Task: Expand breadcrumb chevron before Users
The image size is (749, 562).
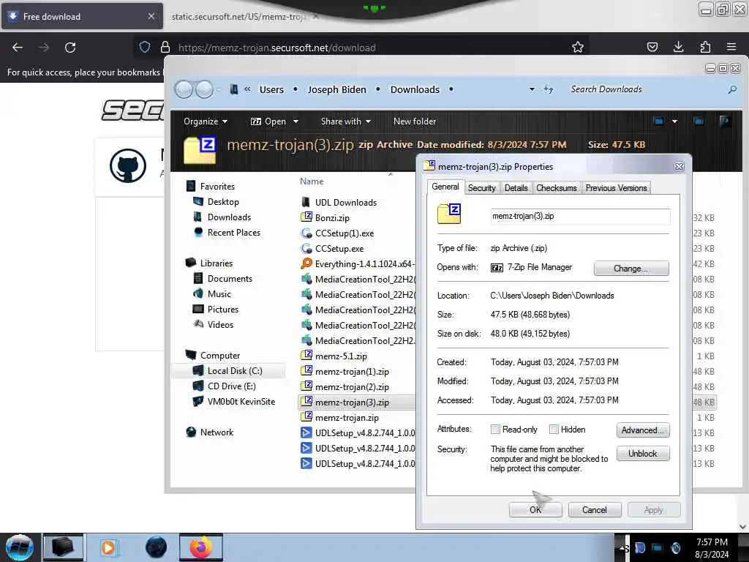Action: click(x=247, y=89)
